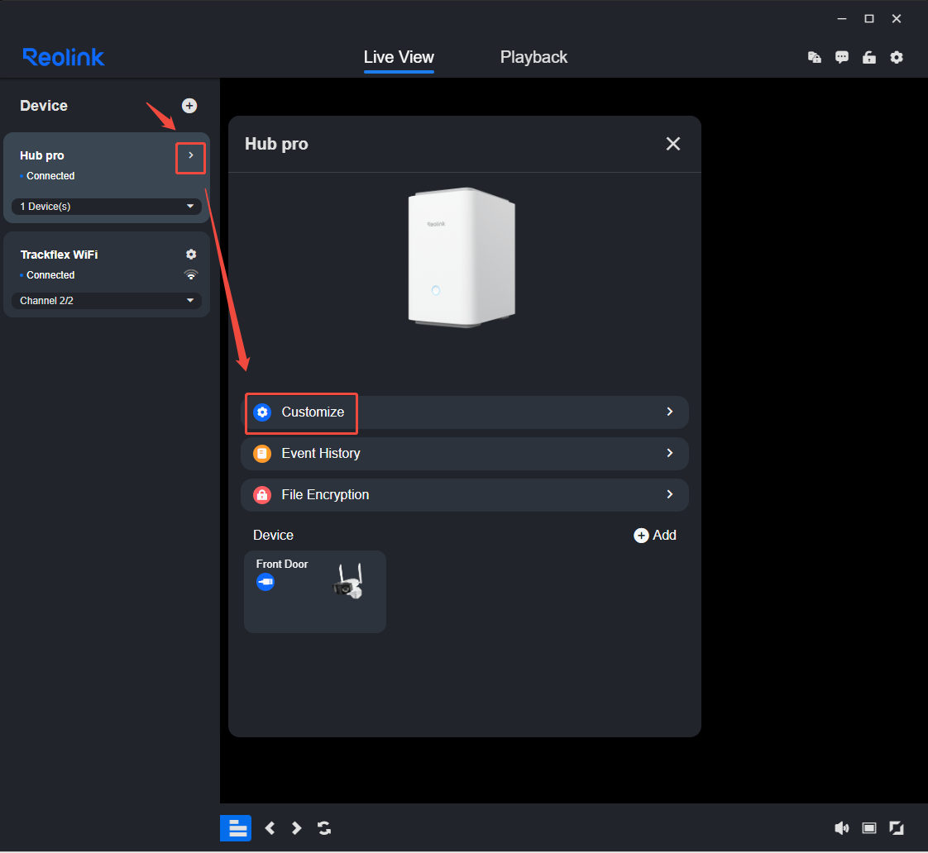Switch to the Live View tab
The image size is (928, 853).
[399, 57]
